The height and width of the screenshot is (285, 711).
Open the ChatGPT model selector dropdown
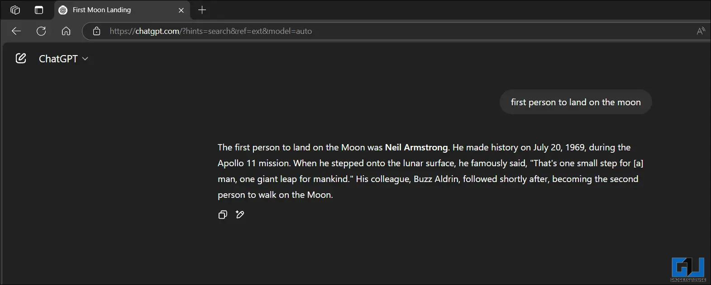[63, 59]
